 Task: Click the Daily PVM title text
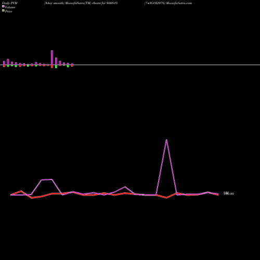tap(10, 3)
